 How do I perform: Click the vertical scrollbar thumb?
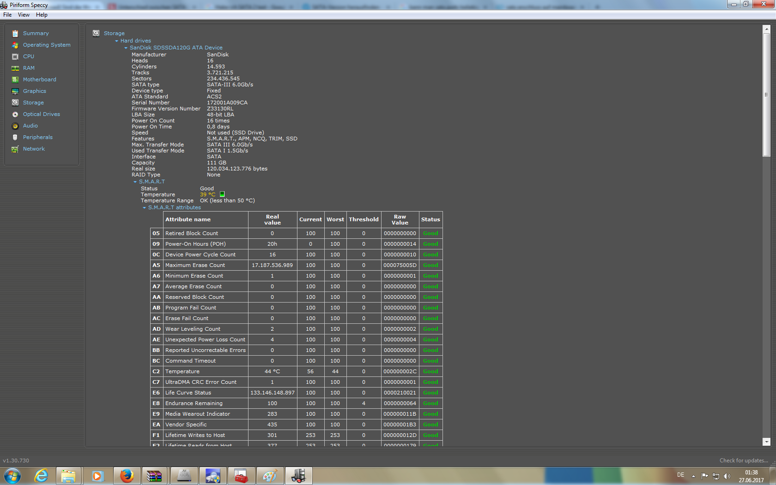coord(766,95)
